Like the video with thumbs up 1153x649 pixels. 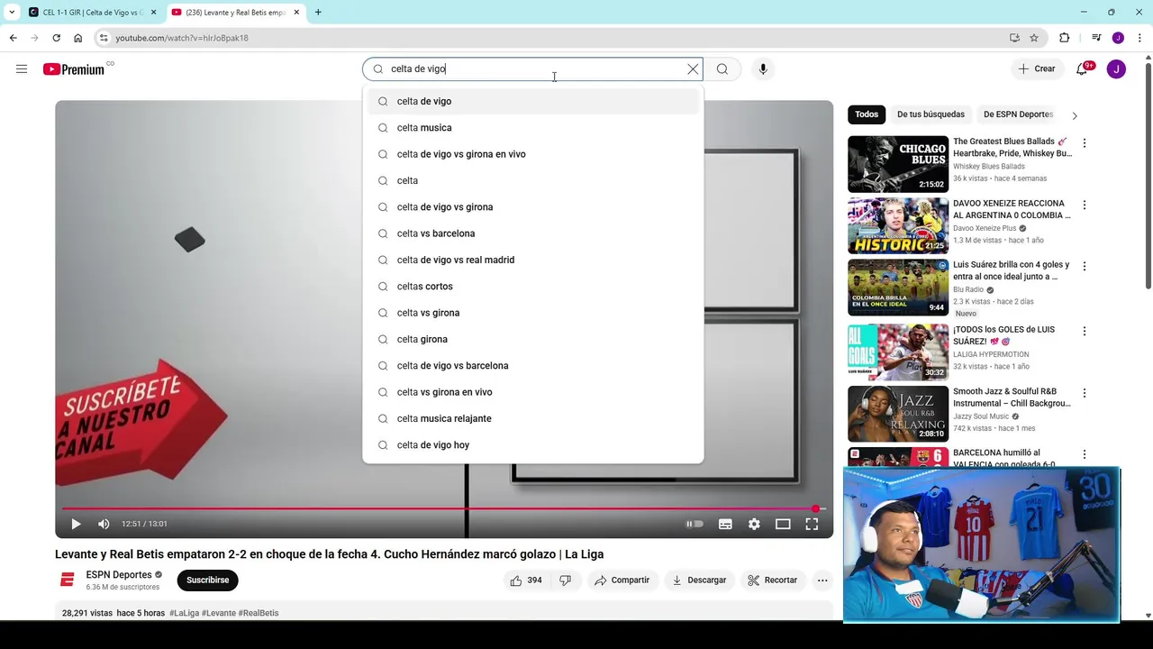pos(525,580)
